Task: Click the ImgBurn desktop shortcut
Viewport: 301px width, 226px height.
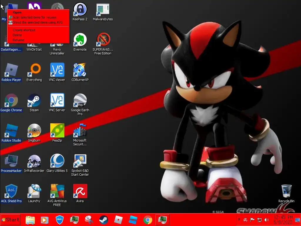Action: (x=34, y=133)
